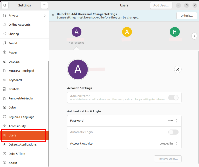The width and height of the screenshot is (199, 167).
Task: Click the Unlock... button
Action: (x=187, y=16)
